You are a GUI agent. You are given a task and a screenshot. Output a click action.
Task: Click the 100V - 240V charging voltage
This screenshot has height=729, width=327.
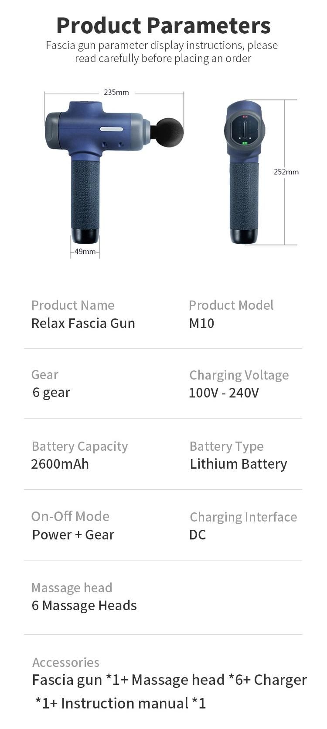tap(224, 393)
